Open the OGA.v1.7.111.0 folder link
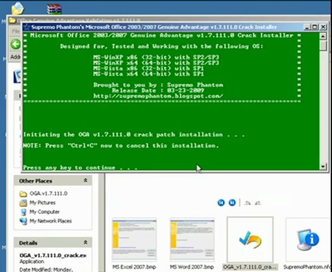This screenshot has width=332, height=272. tap(48, 193)
